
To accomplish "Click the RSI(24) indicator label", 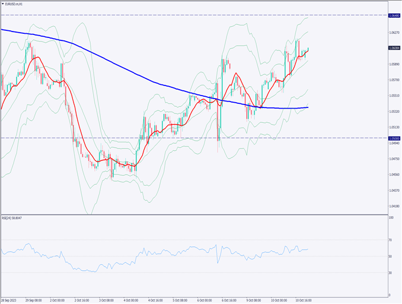I will coord(14,218).
